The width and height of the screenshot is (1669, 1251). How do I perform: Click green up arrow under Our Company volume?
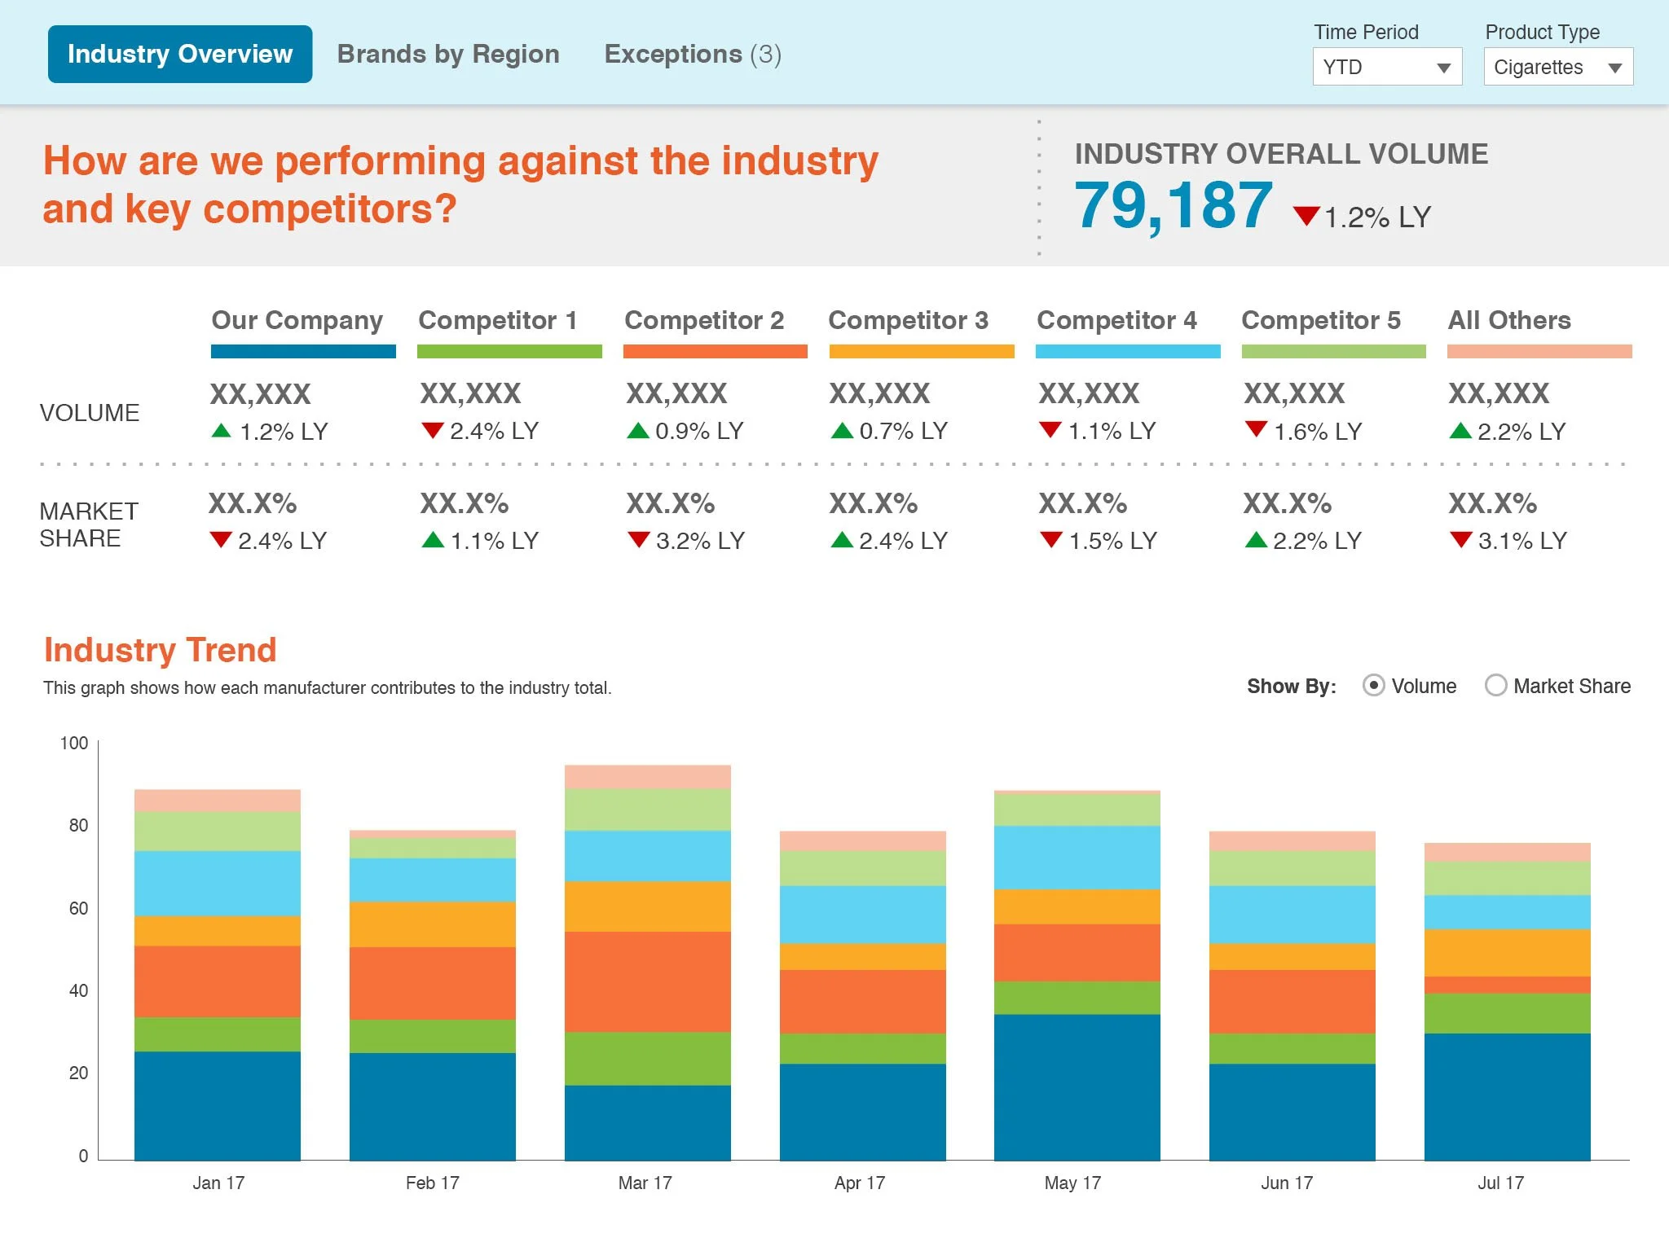coord(221,430)
